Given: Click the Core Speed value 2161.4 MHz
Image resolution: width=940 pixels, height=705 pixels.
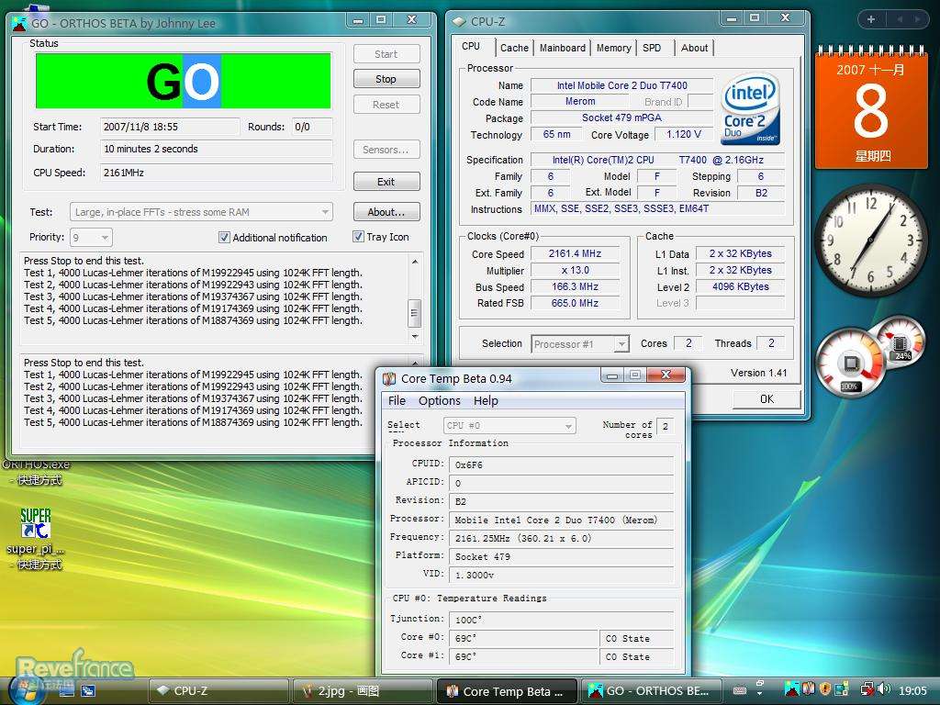Looking at the screenshot, I should point(575,254).
